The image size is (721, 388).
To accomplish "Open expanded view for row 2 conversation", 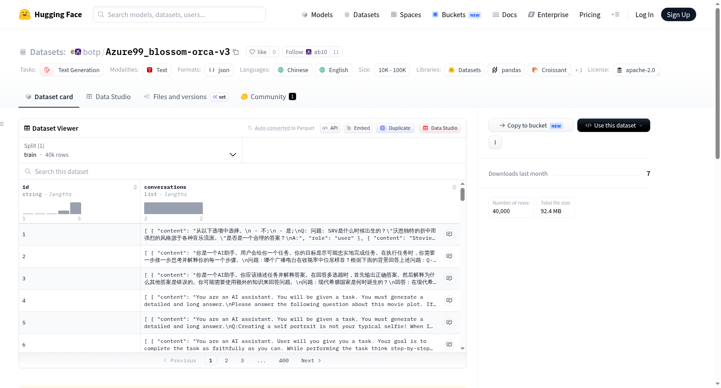I will [x=449, y=256].
